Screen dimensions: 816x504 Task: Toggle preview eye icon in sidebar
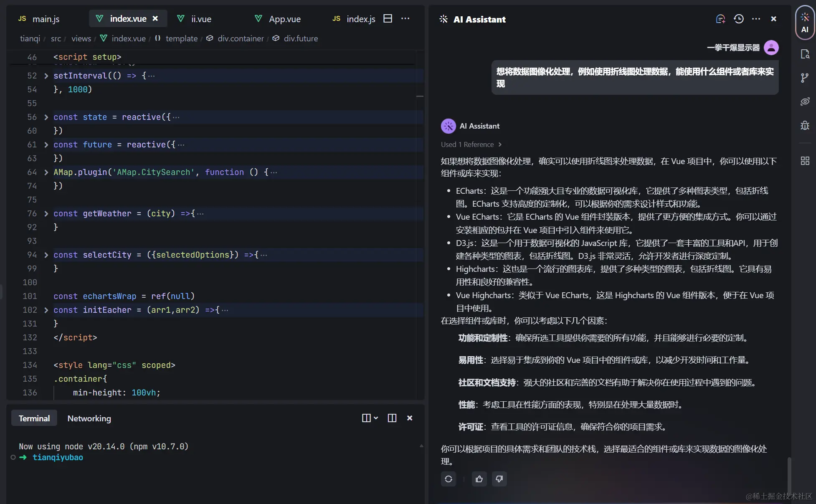[805, 101]
